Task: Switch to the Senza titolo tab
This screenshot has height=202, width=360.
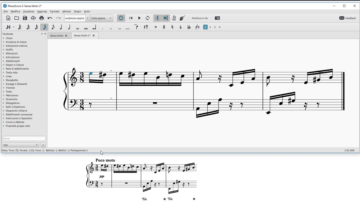Action: tap(57, 36)
